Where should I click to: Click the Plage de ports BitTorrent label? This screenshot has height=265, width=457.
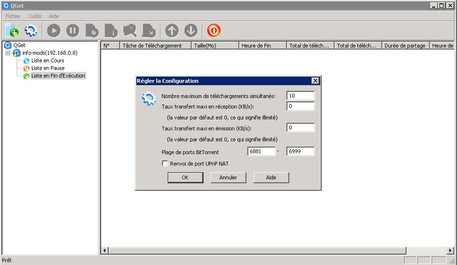190,152
